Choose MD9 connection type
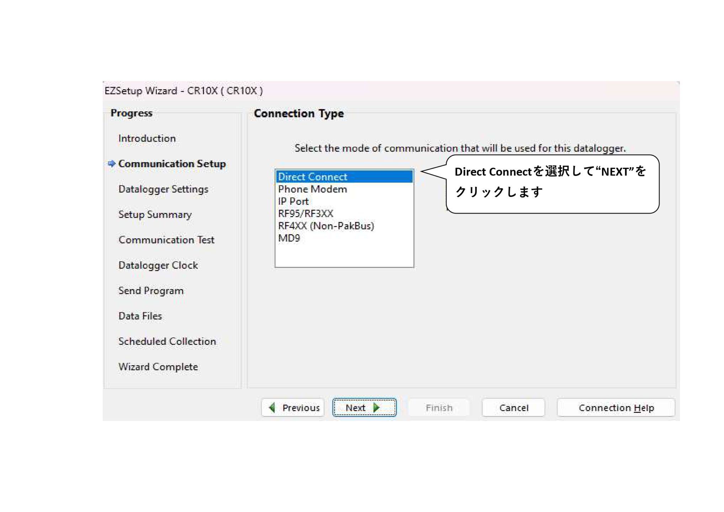Screen dimensions: 724x512 (x=344, y=238)
